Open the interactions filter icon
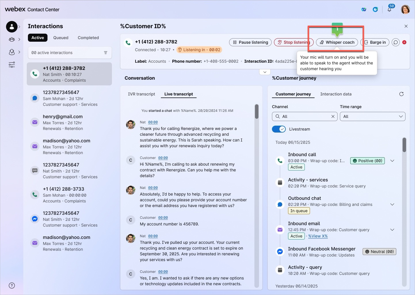Viewport: 415px width, 295px height. [106, 53]
